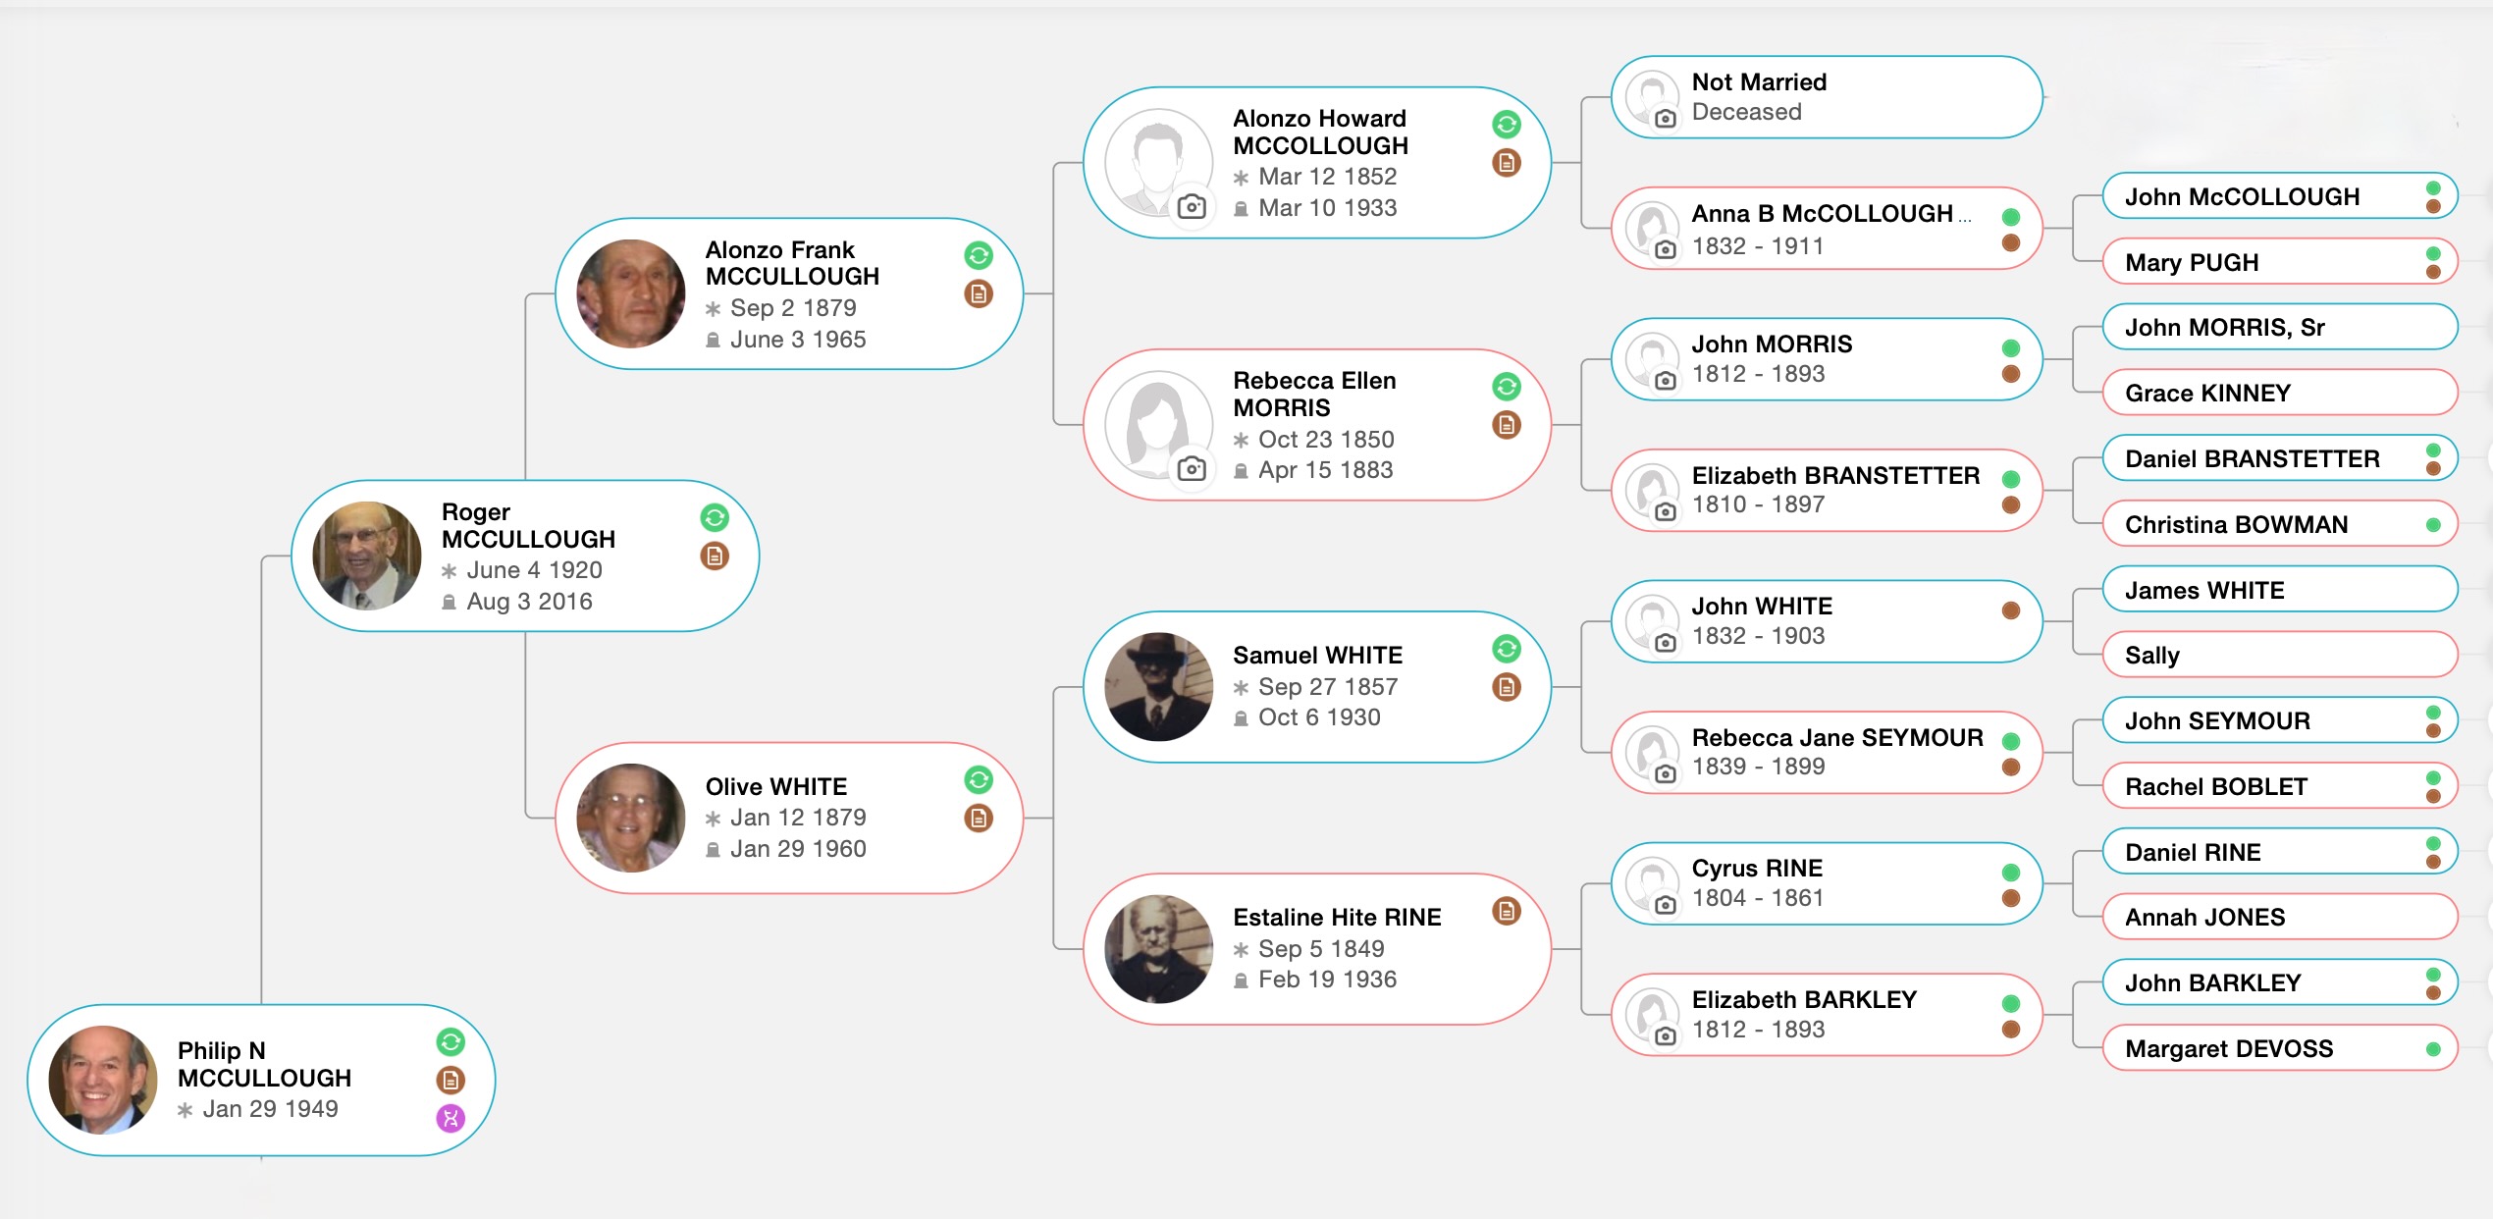This screenshot has height=1219, width=2493.
Task: Click camera icon on the Not Married card
Action: pyautogui.click(x=1665, y=119)
